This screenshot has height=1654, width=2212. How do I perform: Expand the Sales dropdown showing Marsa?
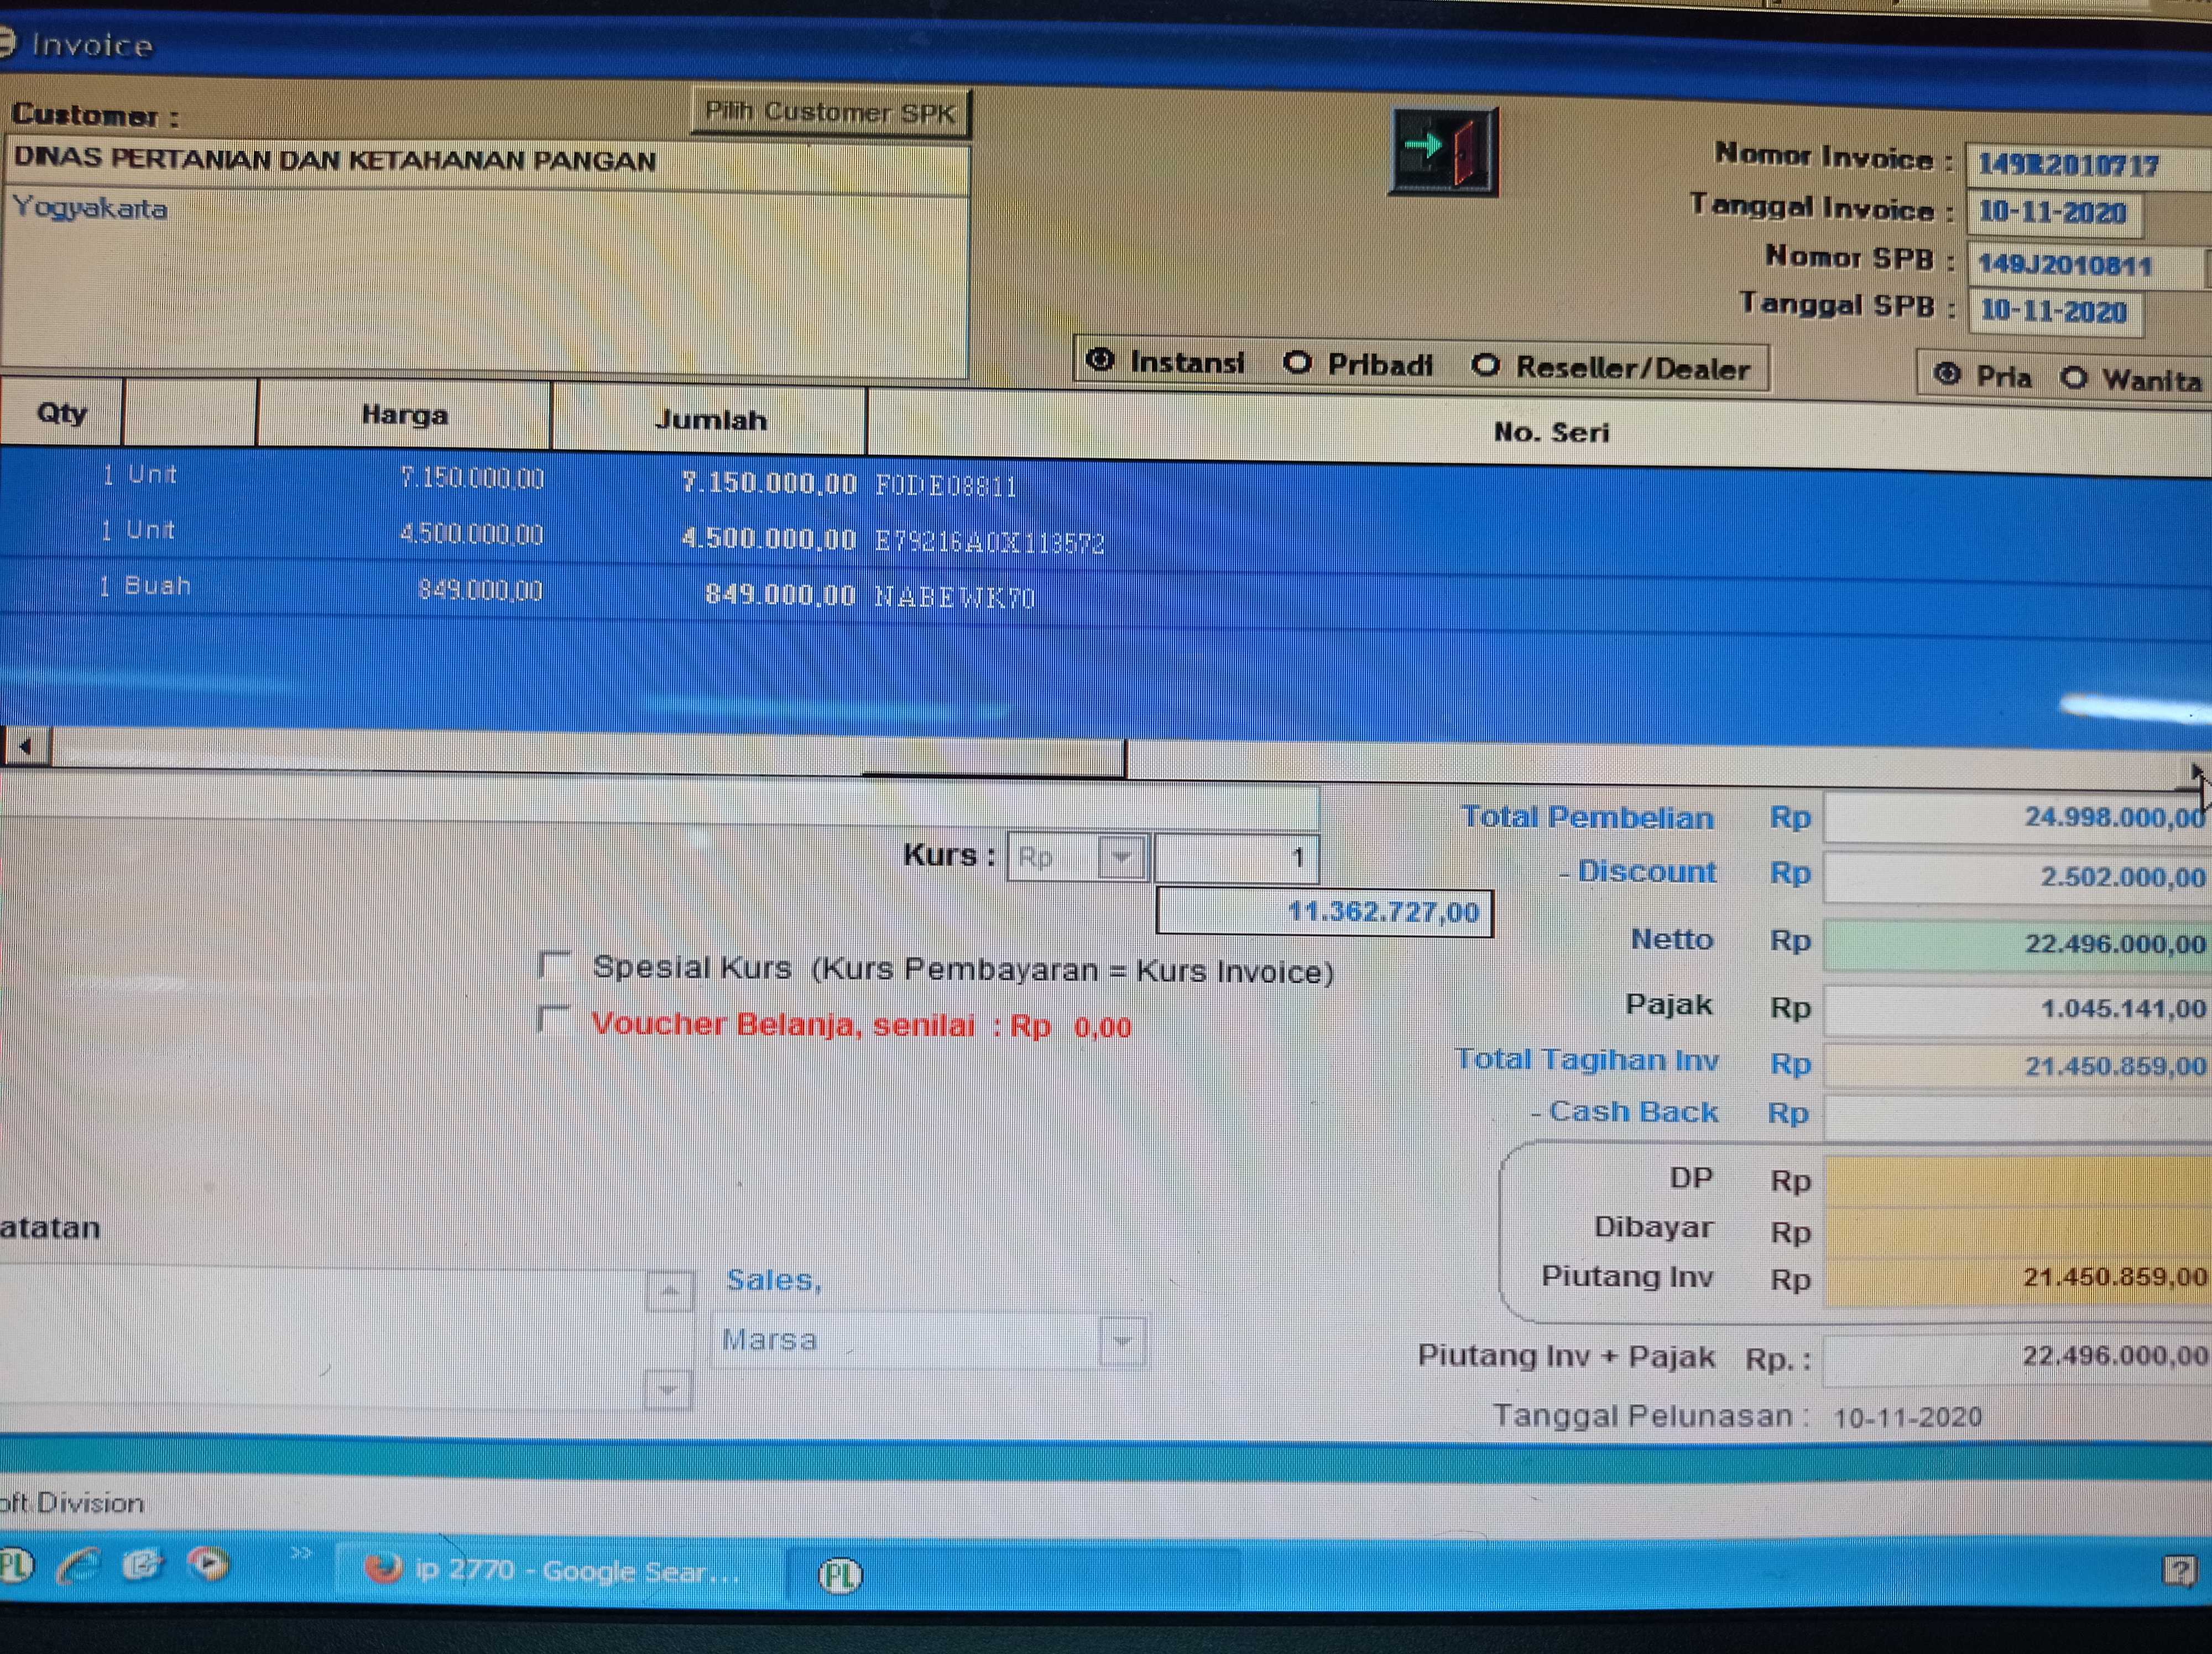(1122, 1340)
